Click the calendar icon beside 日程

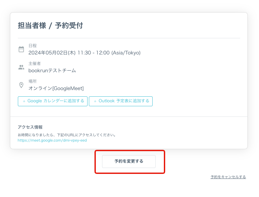click(21, 49)
